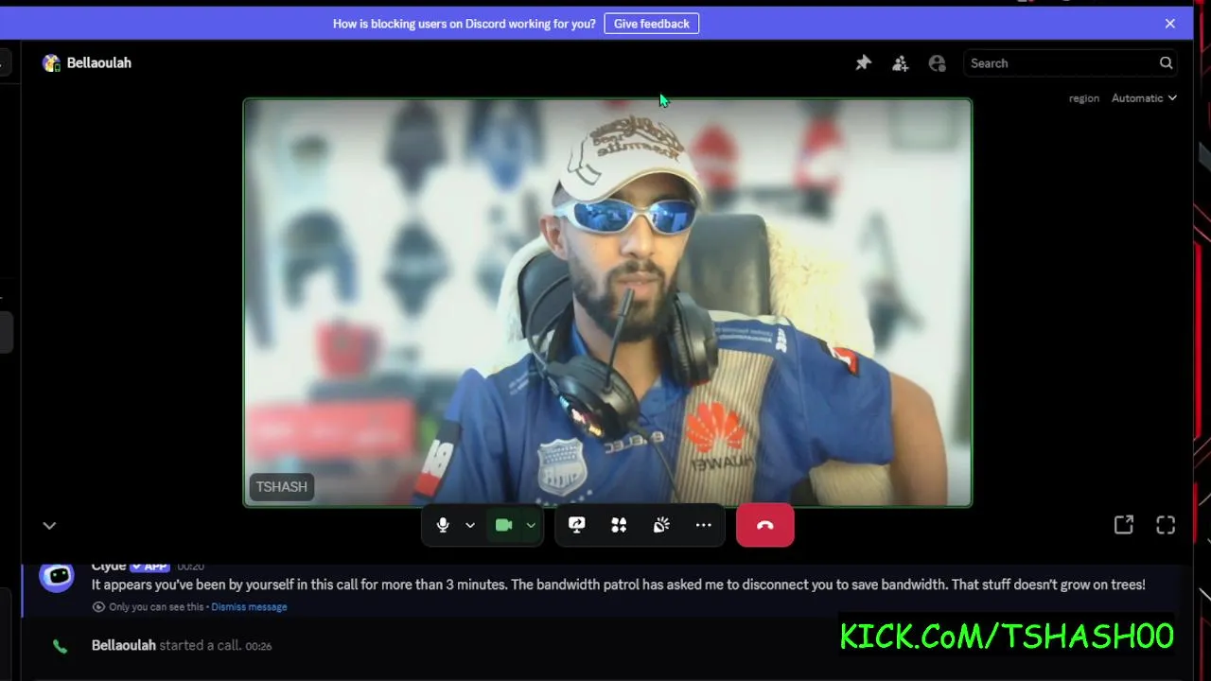Click Bellaoulah name in call message

coord(124,645)
